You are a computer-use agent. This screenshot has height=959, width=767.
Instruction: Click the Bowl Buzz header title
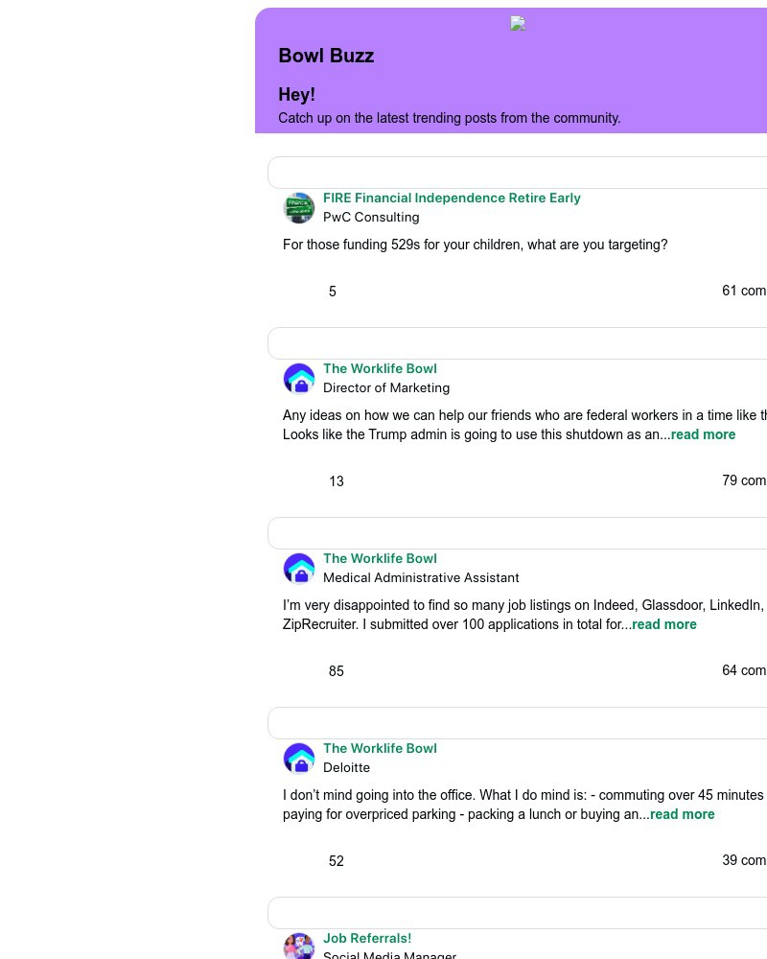point(326,56)
